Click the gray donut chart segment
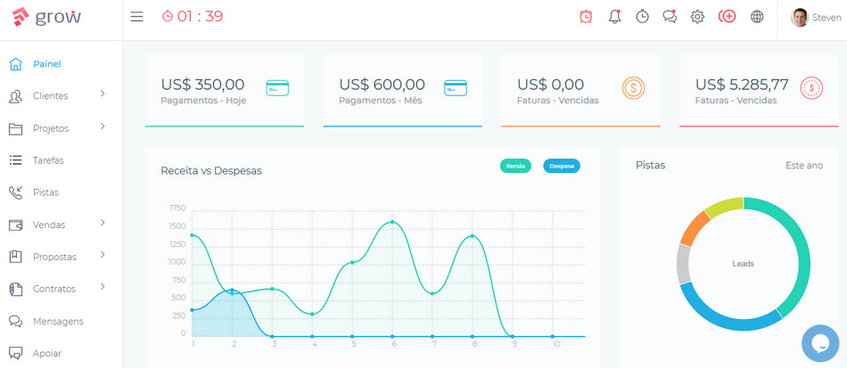This screenshot has height=368, width=847. pos(683,265)
